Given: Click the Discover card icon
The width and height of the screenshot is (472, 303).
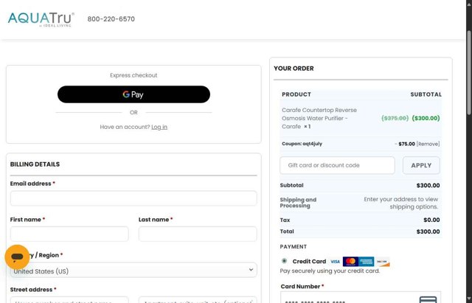Looking at the screenshot, I should 382,262.
